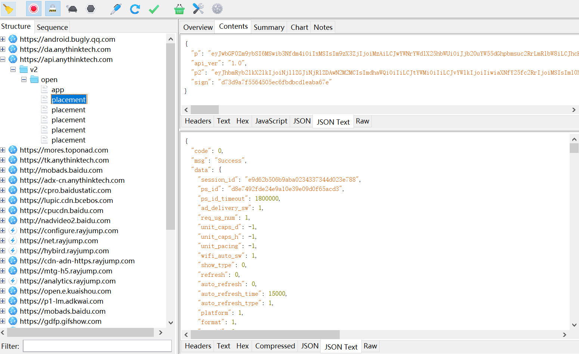Toggle throttling with the turtle icon
Viewport: 579px width, 354px height.
[x=71, y=9]
